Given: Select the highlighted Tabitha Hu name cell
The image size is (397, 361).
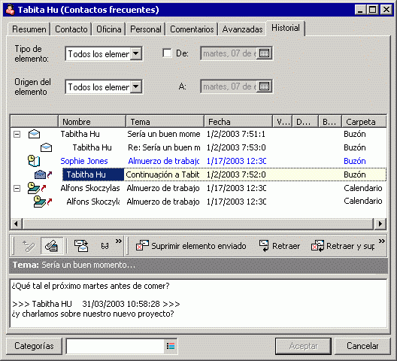Looking at the screenshot, I should click(93, 174).
